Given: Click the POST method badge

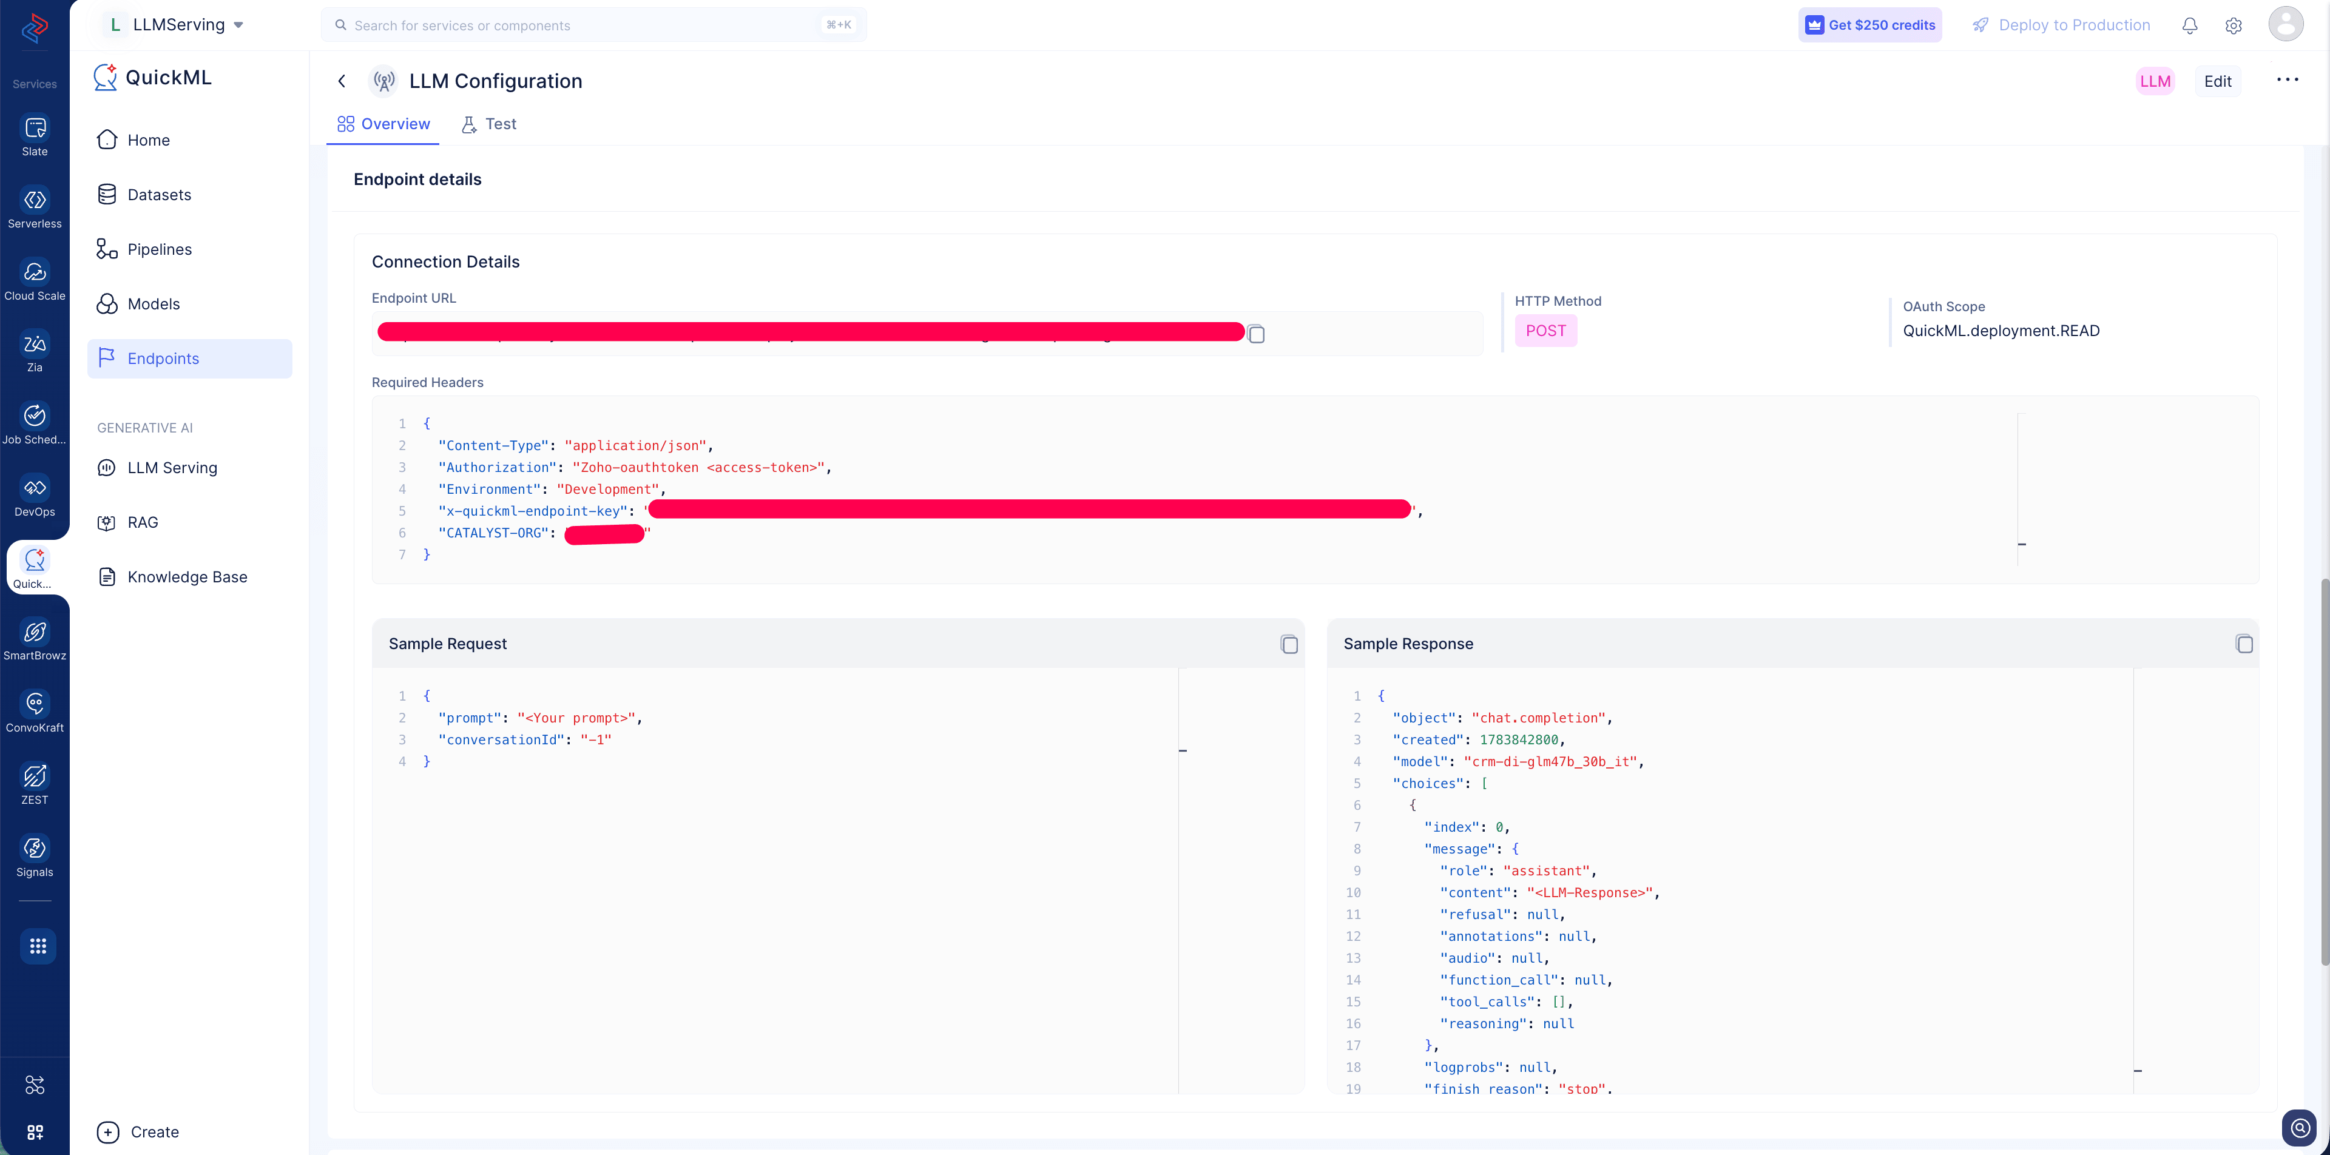Looking at the screenshot, I should pos(1546,331).
